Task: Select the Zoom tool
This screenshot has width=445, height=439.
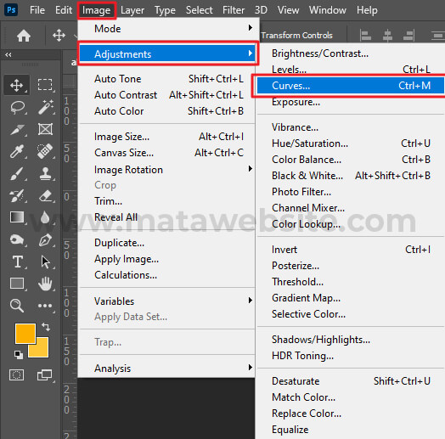Action: 17,306
